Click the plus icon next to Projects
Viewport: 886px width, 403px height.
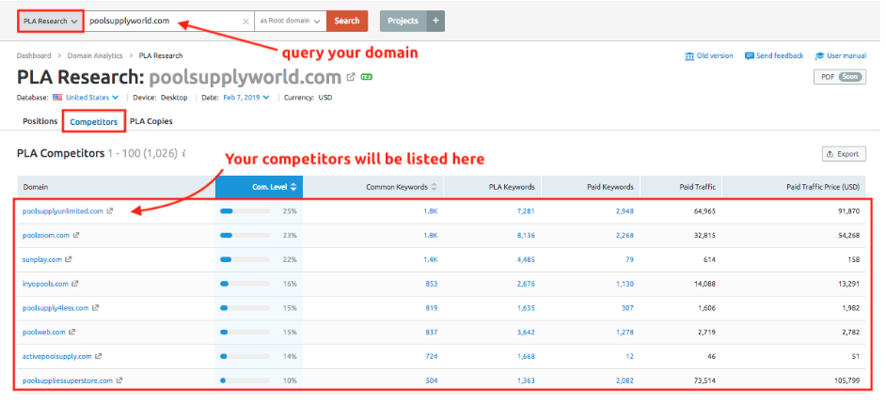(435, 21)
